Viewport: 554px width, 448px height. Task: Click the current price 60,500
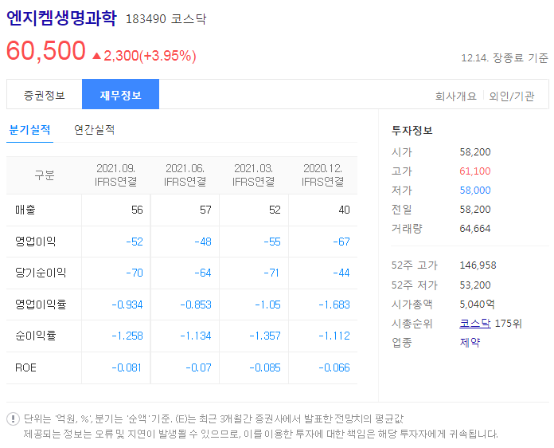[46, 50]
